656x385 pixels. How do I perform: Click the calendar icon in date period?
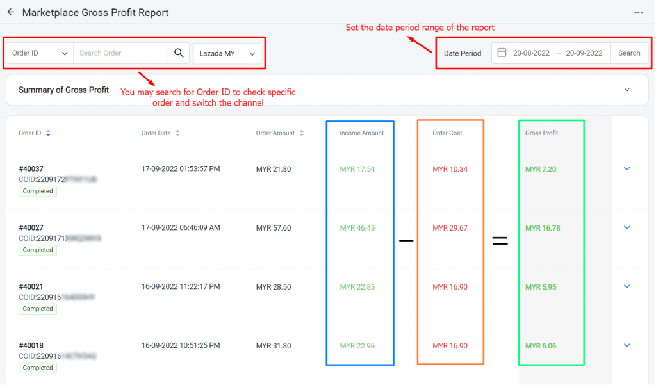click(x=502, y=53)
